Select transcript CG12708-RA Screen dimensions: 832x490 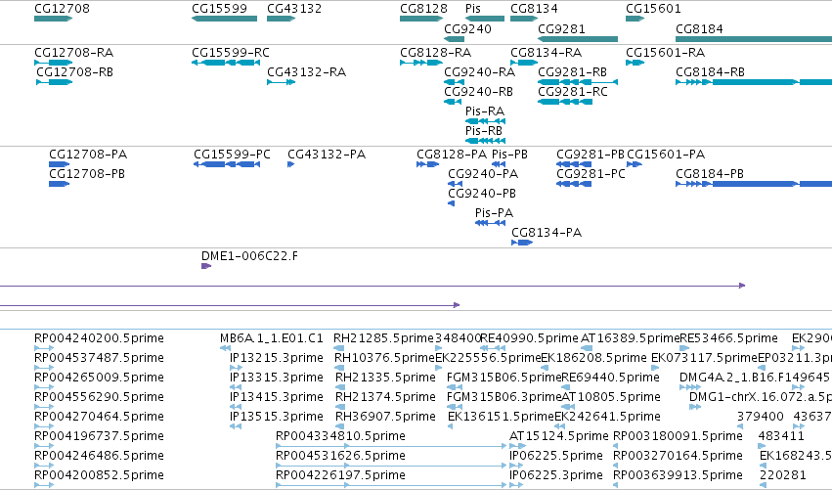(x=53, y=63)
